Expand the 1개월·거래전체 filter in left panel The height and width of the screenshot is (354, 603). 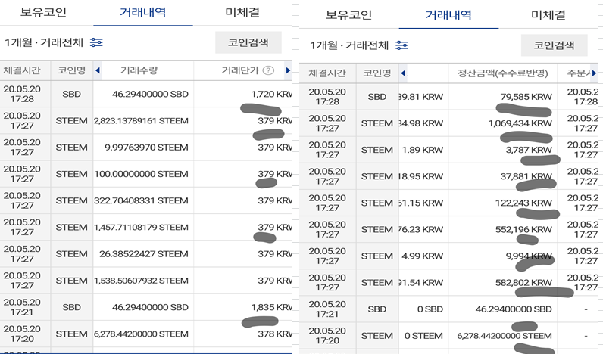(45, 42)
